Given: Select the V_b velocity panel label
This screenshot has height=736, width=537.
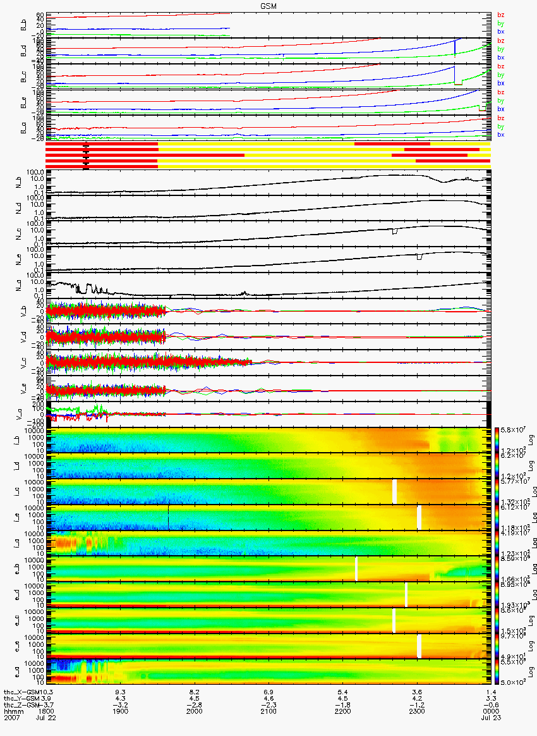Looking at the screenshot, I should point(23,311).
